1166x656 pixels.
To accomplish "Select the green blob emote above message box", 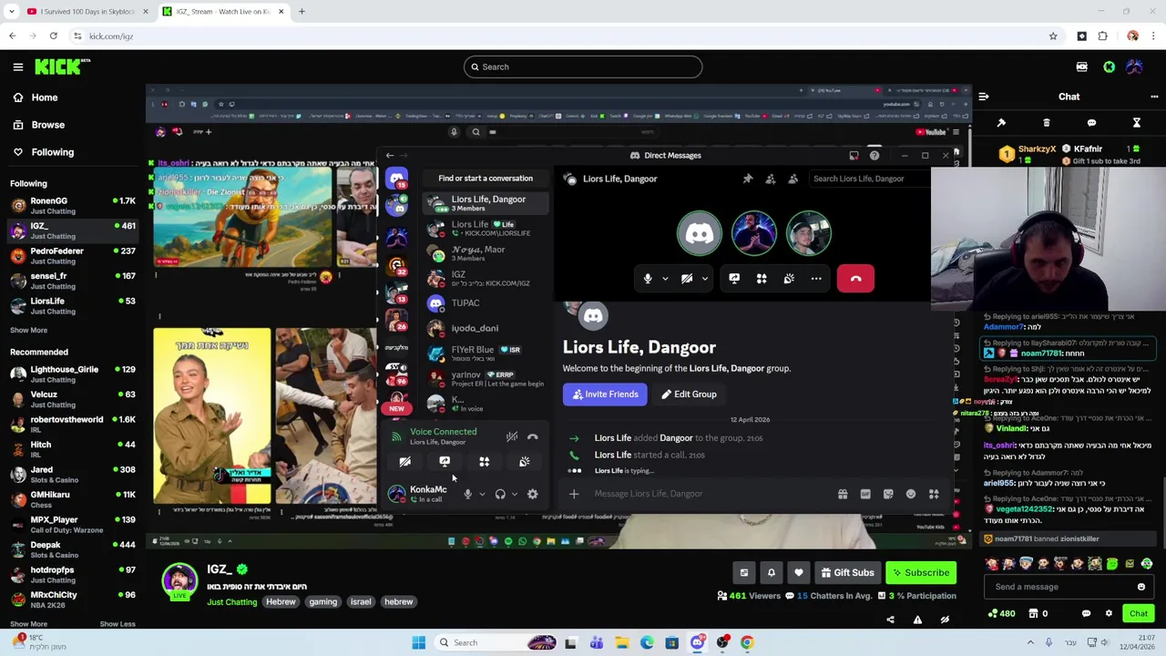I will tap(1111, 564).
